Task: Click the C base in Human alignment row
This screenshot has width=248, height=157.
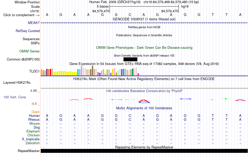Action: tap(130, 116)
